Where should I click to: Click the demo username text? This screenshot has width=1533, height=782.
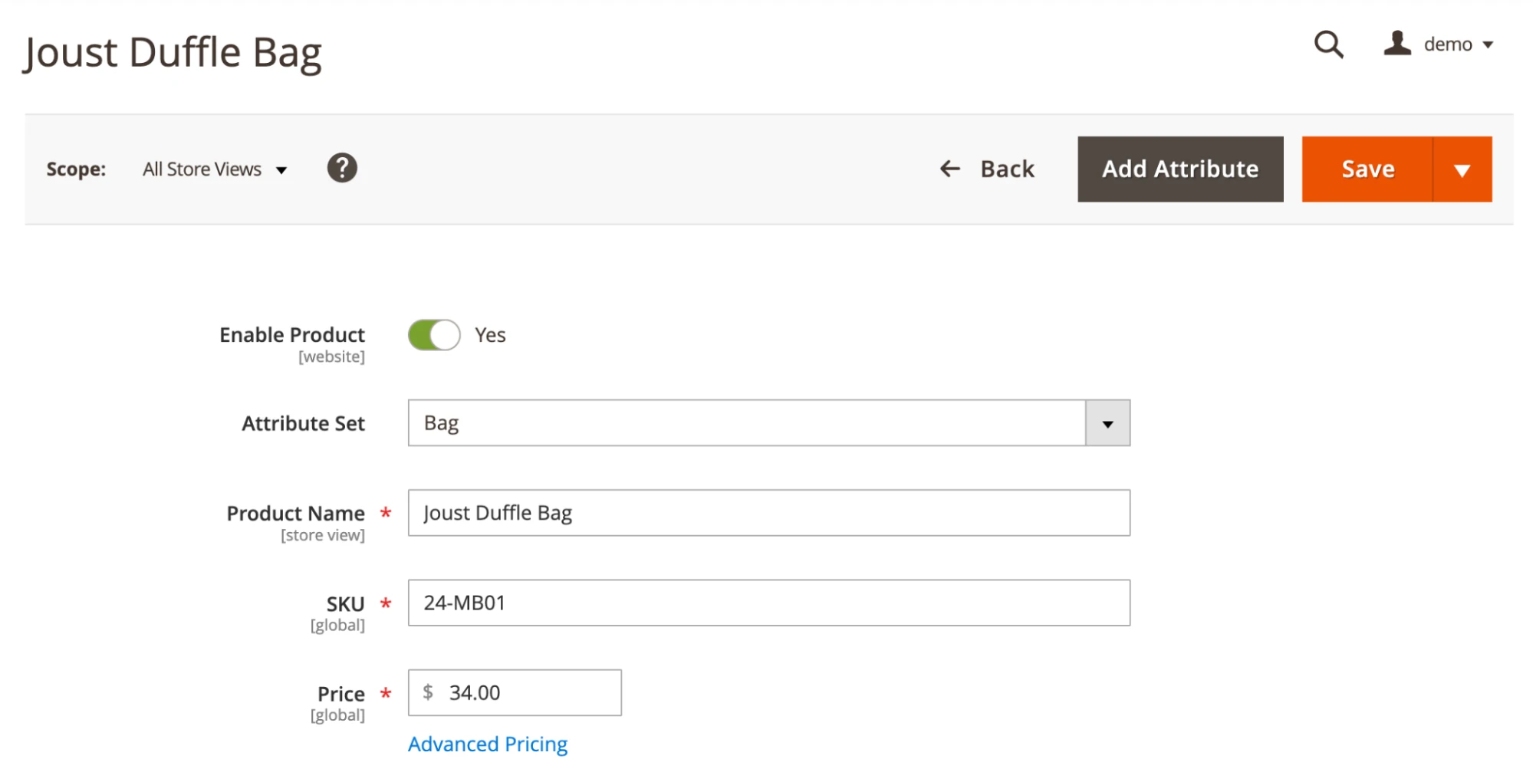coord(1447,44)
